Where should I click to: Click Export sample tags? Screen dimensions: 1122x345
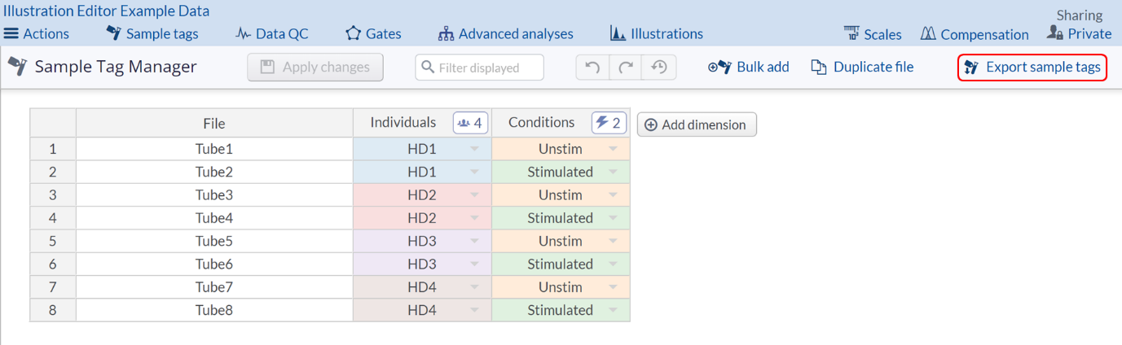(1032, 68)
